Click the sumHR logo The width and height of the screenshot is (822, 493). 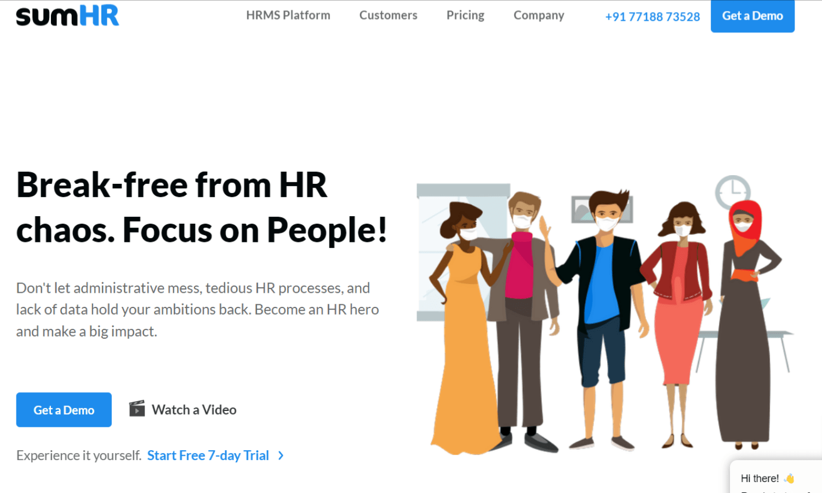pos(67,16)
